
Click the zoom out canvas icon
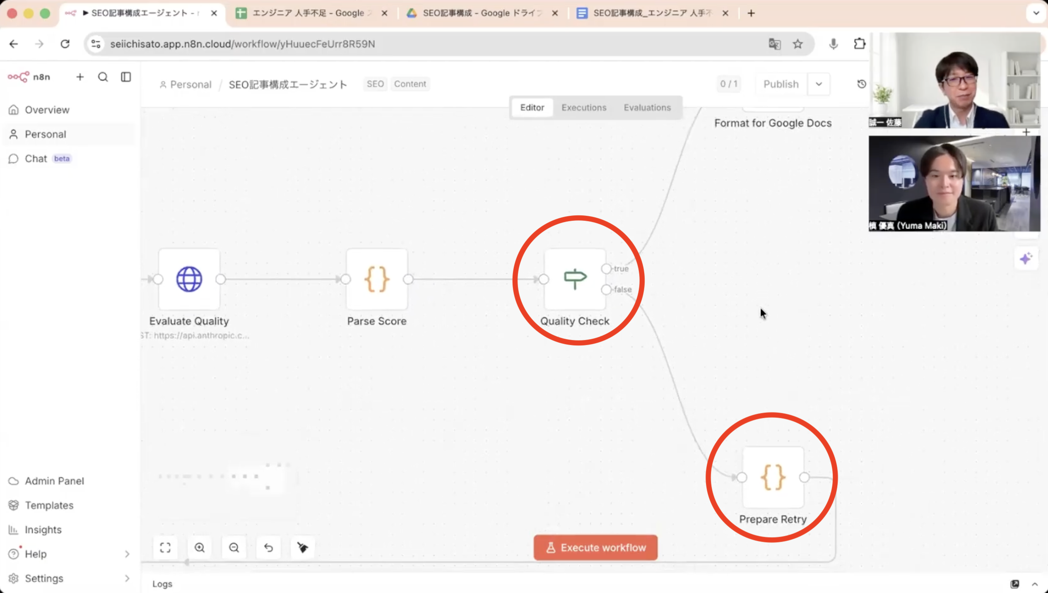[234, 548]
